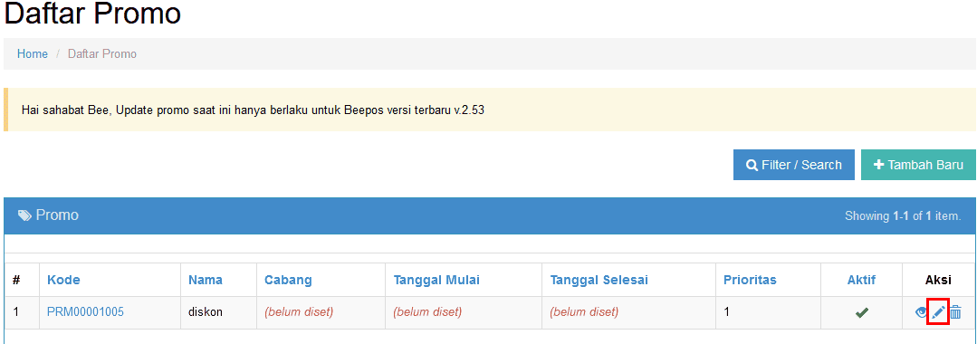The width and height of the screenshot is (977, 344).
Task: Sort by Tanggal Selesai column header
Action: (599, 280)
